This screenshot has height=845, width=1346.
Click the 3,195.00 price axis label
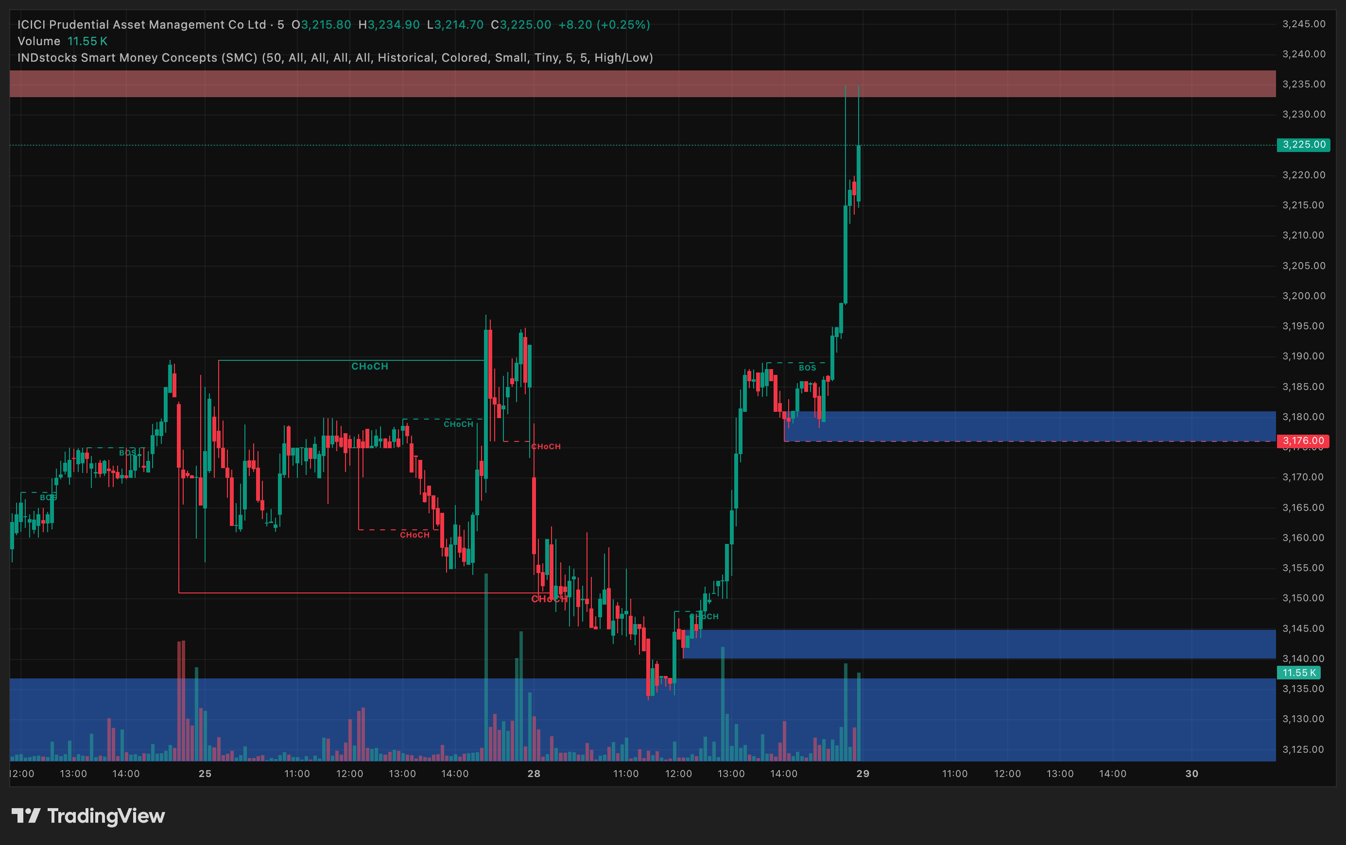point(1304,326)
